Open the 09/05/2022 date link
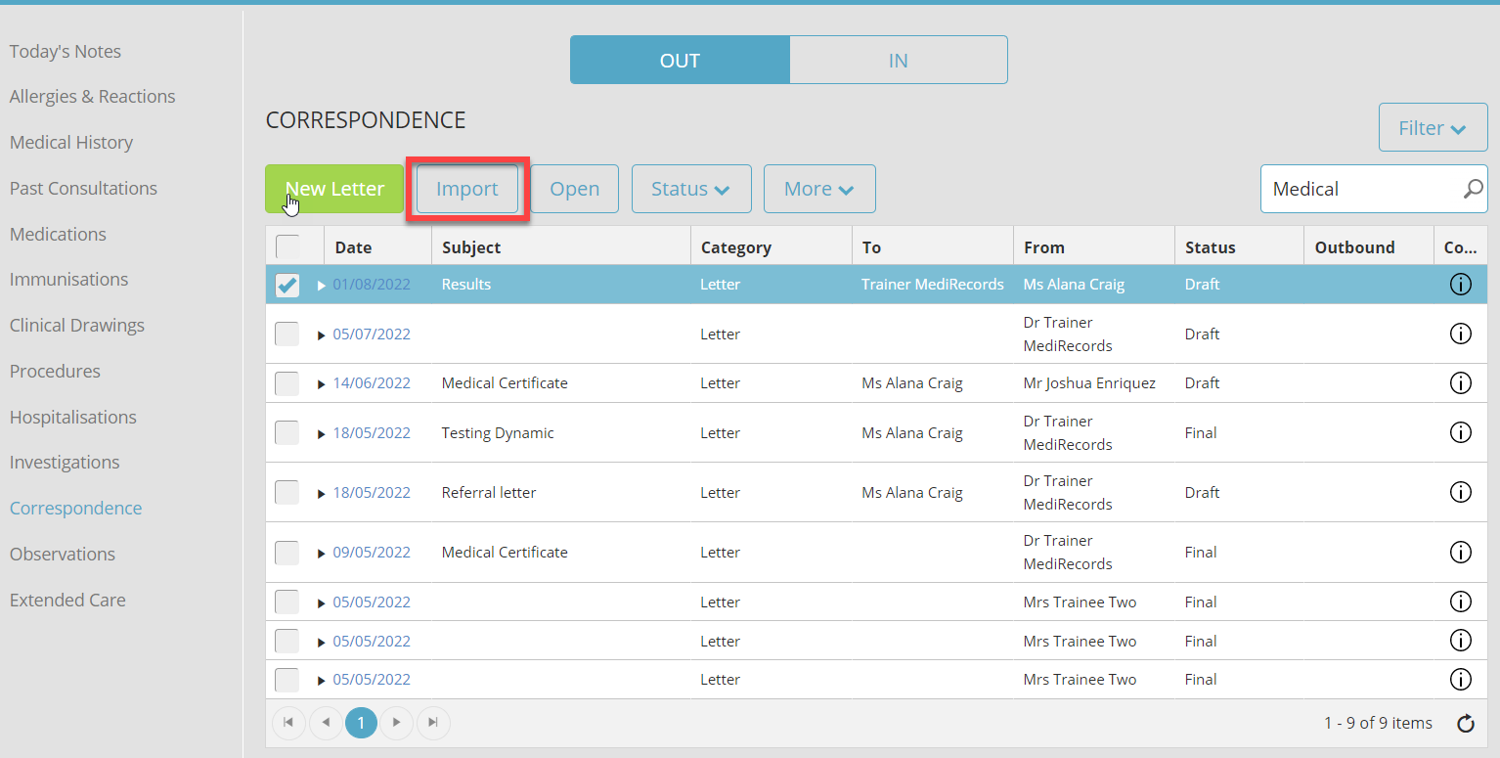This screenshot has height=758, width=1500. click(x=372, y=552)
